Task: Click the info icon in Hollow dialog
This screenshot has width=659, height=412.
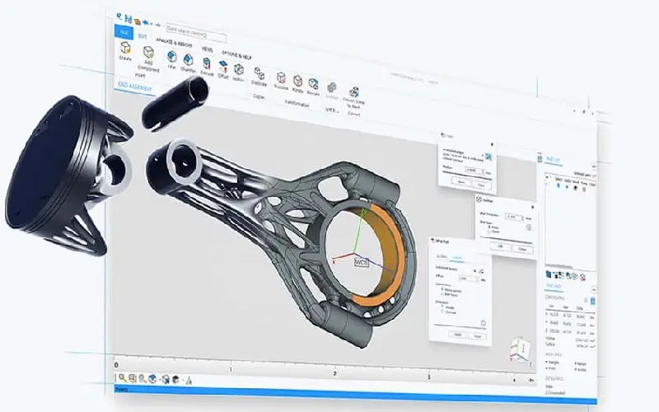Action: pos(529,227)
